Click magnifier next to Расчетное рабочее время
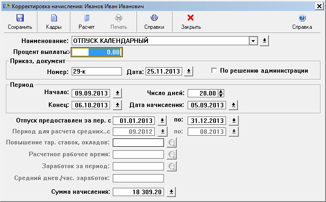 (172, 154)
